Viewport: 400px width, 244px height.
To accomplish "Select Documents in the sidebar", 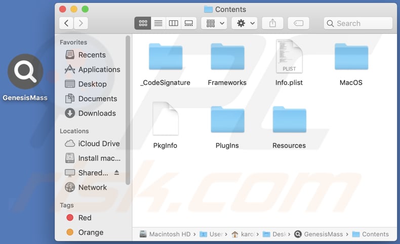I will 91,99.
